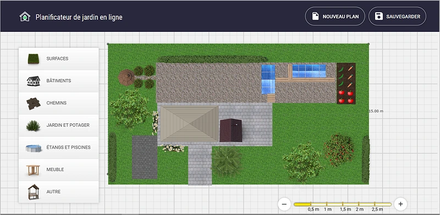Select the palm plant near path

[226, 161]
